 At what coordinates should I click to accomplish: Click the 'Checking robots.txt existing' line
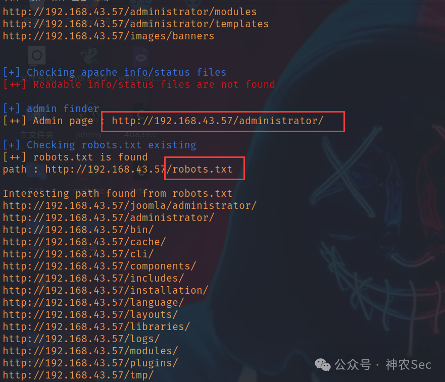point(100,145)
